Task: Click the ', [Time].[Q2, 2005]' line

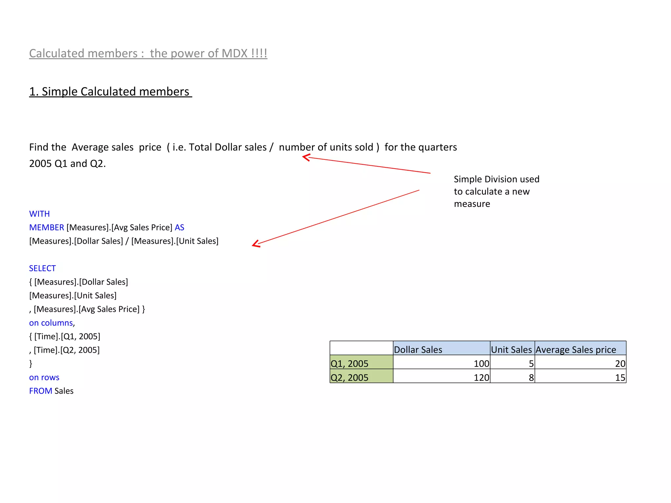Action: 64,350
